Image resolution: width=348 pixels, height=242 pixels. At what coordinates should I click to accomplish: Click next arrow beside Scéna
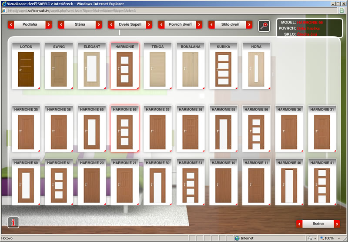point(337,224)
